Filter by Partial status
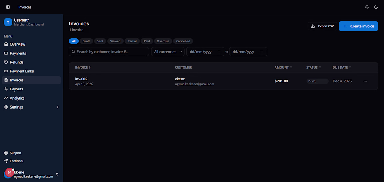Viewport: 384px width, 182px height. pos(132,41)
